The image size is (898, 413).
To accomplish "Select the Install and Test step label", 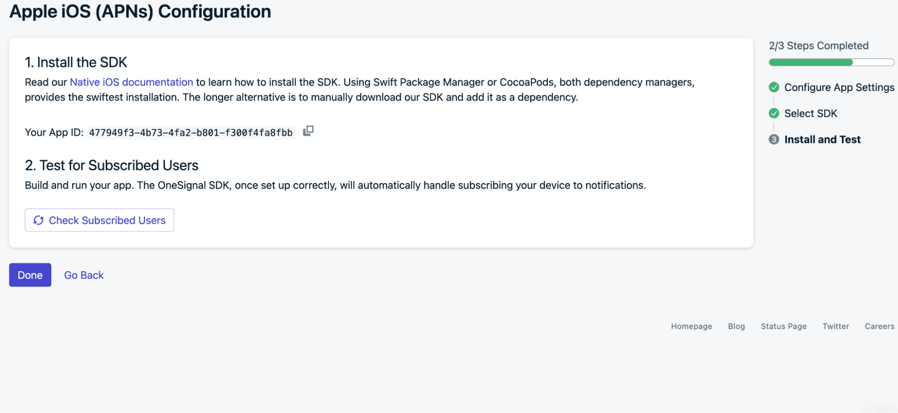I will click(x=822, y=140).
